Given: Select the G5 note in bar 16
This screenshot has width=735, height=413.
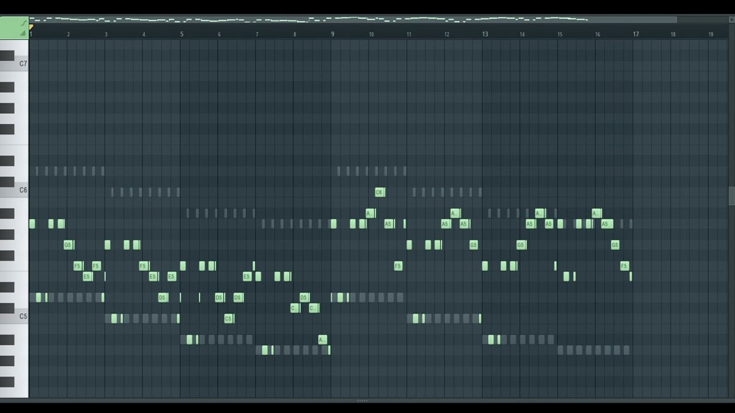Looking at the screenshot, I should pos(615,245).
